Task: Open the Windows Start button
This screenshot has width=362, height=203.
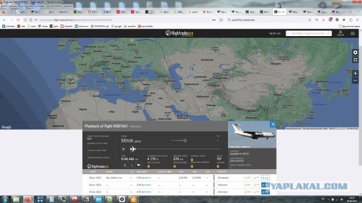Action: [x=5, y=199]
